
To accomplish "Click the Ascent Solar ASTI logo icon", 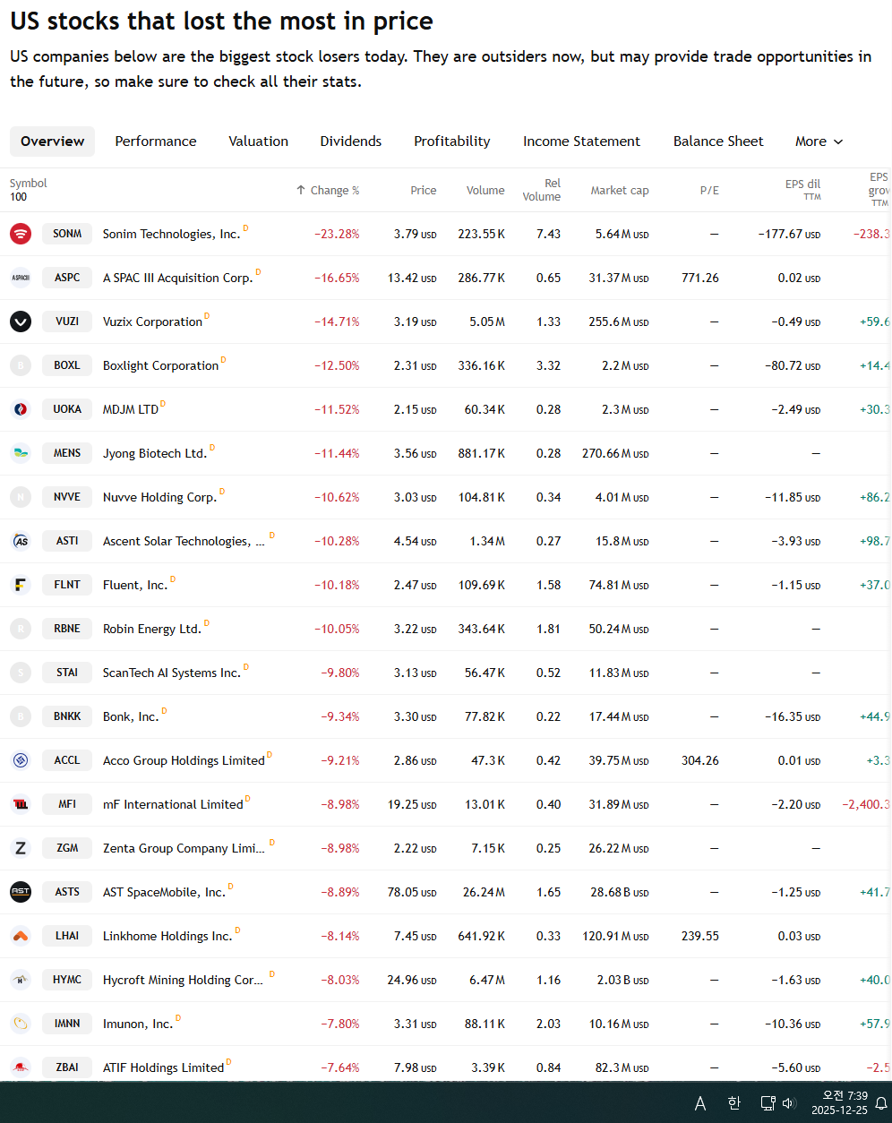I will click(x=21, y=541).
